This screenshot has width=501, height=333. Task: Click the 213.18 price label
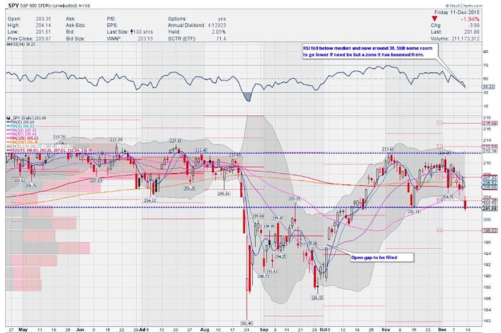[x=175, y=141]
